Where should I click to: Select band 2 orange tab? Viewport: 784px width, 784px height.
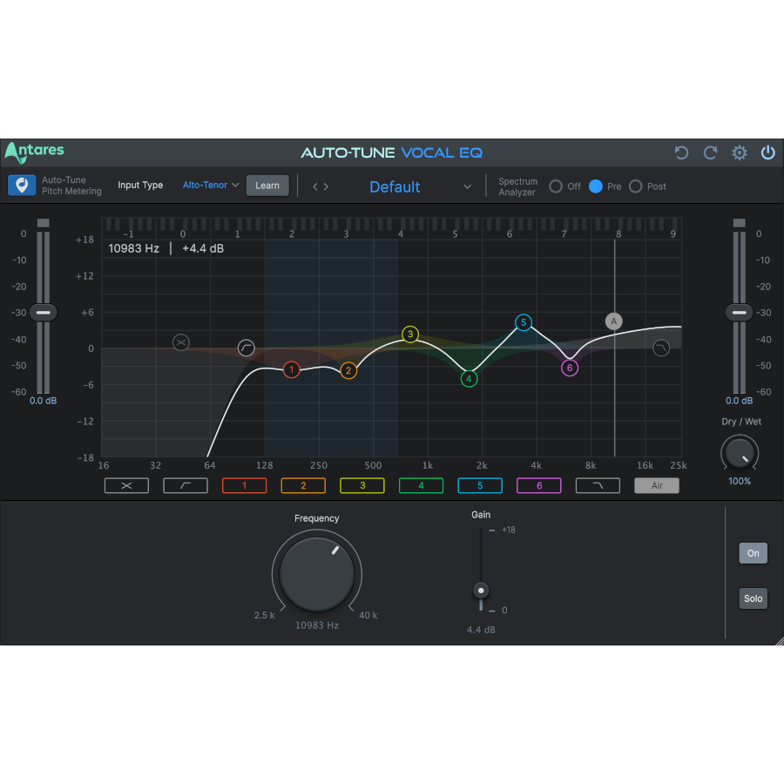[303, 485]
